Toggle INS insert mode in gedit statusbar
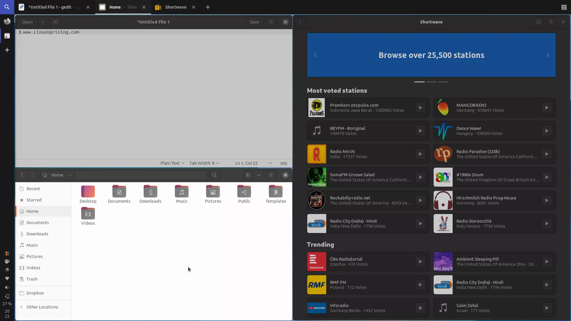571x321 pixels. (x=284, y=163)
